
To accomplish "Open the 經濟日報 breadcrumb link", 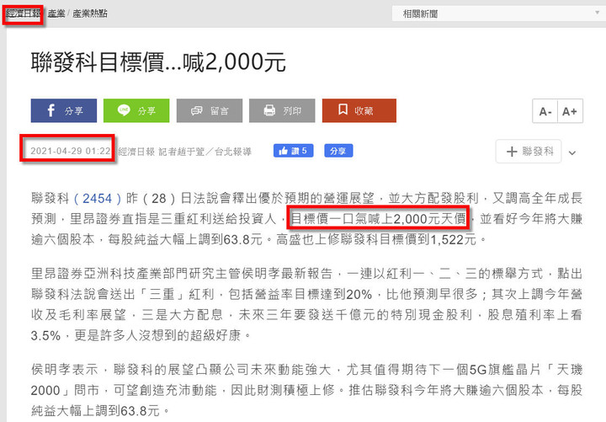I will point(24,13).
